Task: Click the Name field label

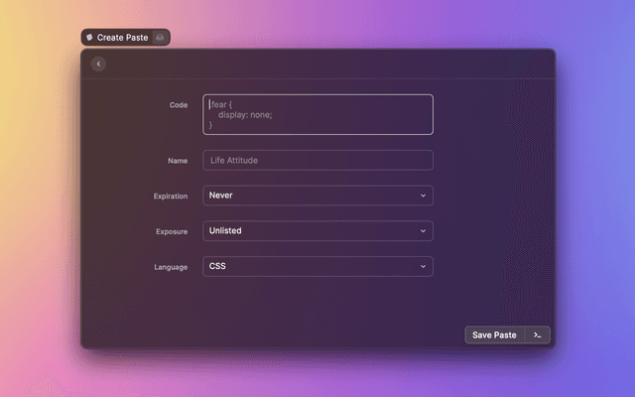Action: pos(178,160)
